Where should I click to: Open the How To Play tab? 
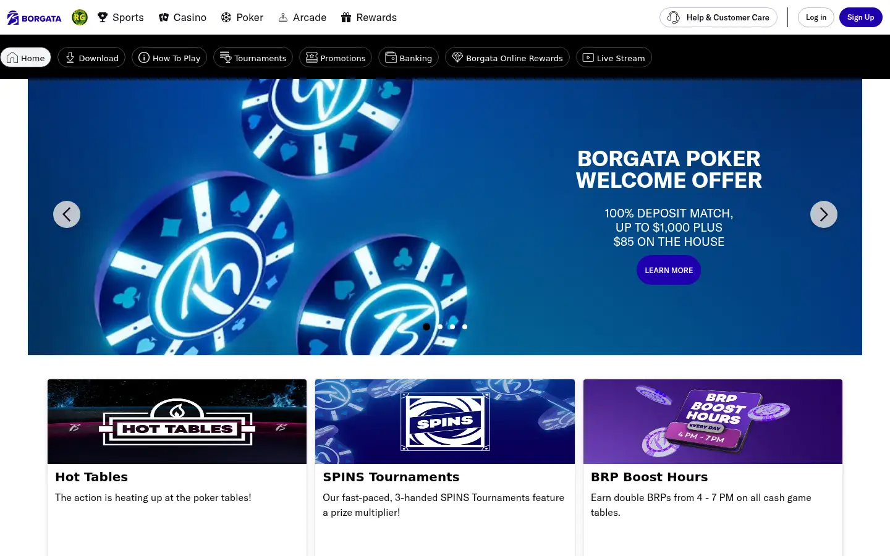pos(169,57)
